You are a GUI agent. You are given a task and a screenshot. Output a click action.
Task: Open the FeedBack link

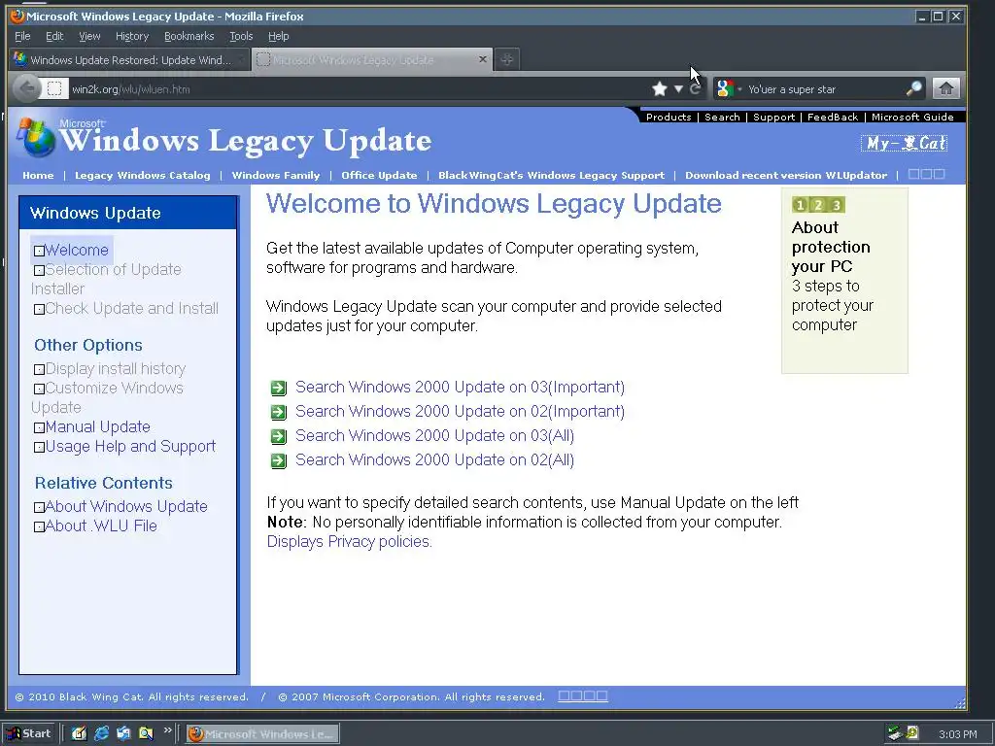point(833,117)
